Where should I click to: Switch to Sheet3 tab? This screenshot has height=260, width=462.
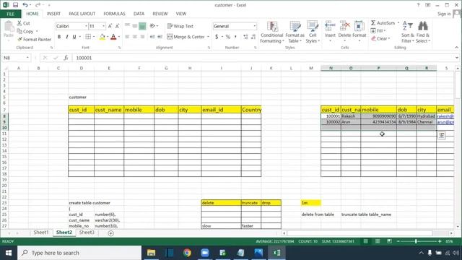tap(87, 233)
